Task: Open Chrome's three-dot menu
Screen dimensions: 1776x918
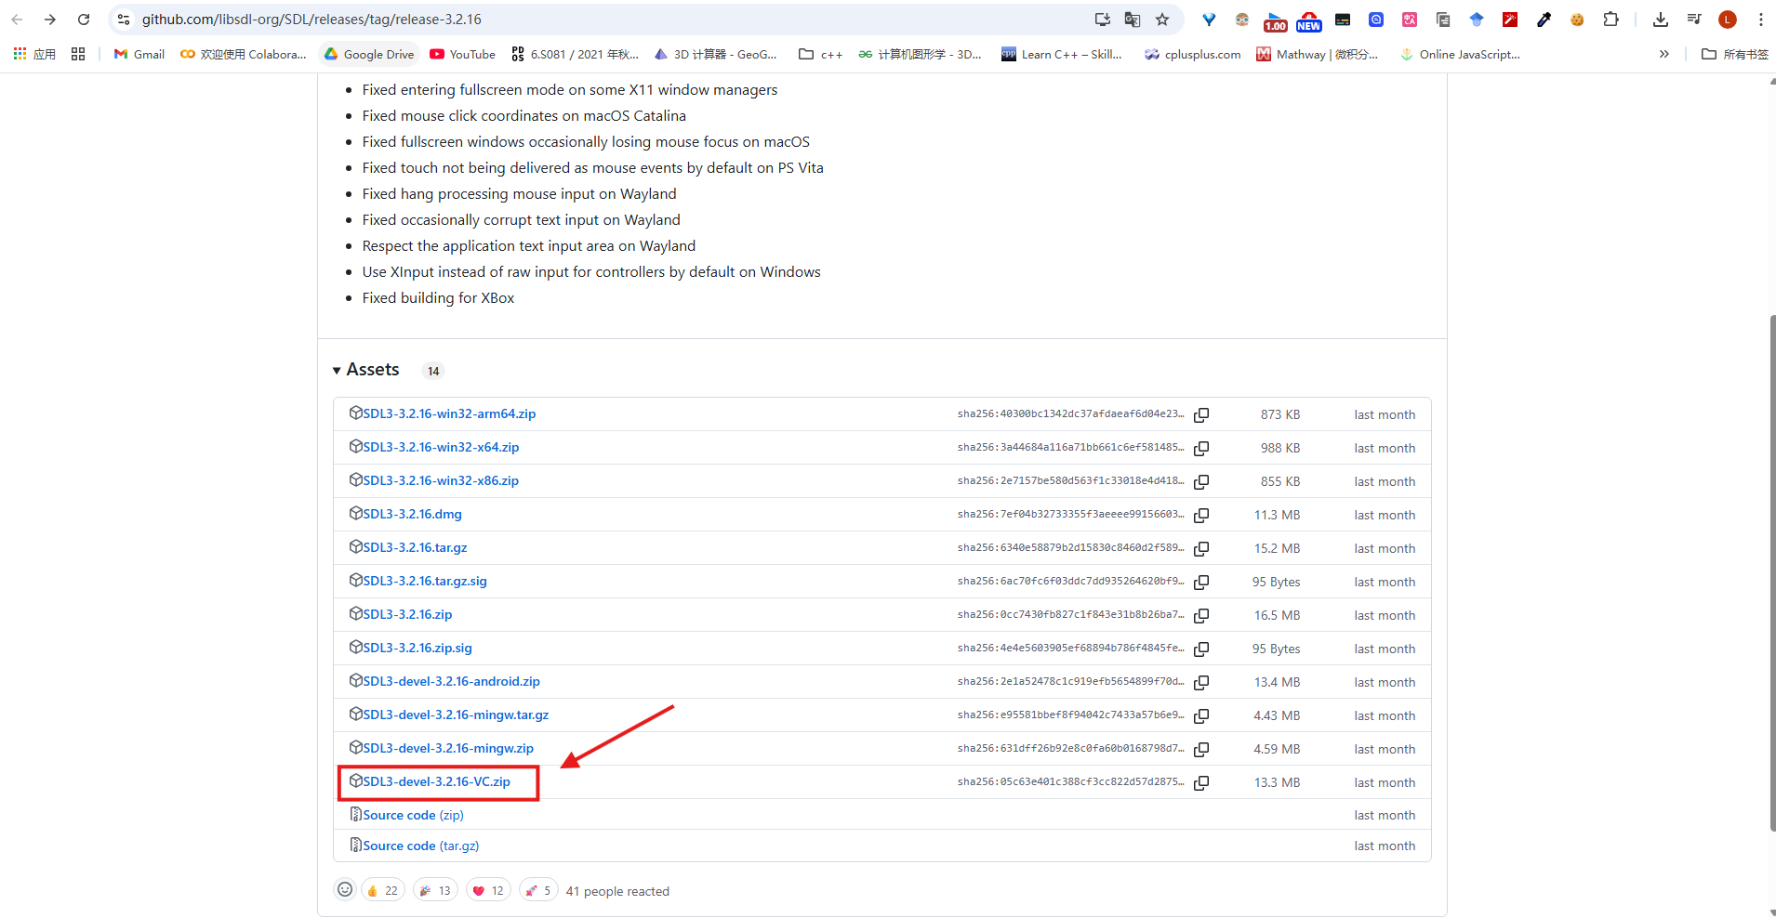Action: coord(1759,19)
